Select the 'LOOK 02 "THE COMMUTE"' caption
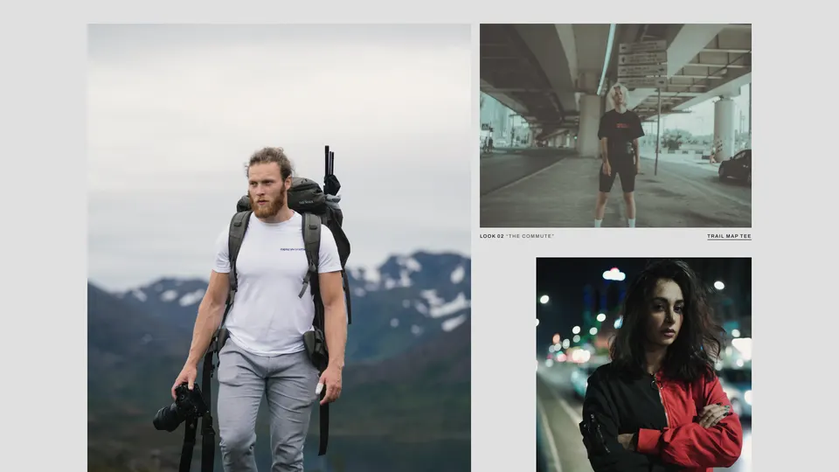Image resolution: width=839 pixels, height=472 pixels. [x=517, y=236]
